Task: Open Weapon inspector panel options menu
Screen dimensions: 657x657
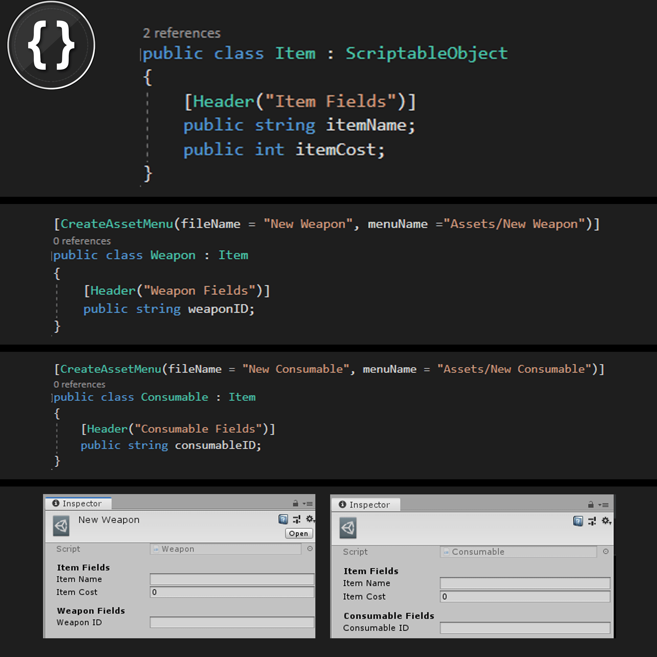Action: pyautogui.click(x=308, y=504)
